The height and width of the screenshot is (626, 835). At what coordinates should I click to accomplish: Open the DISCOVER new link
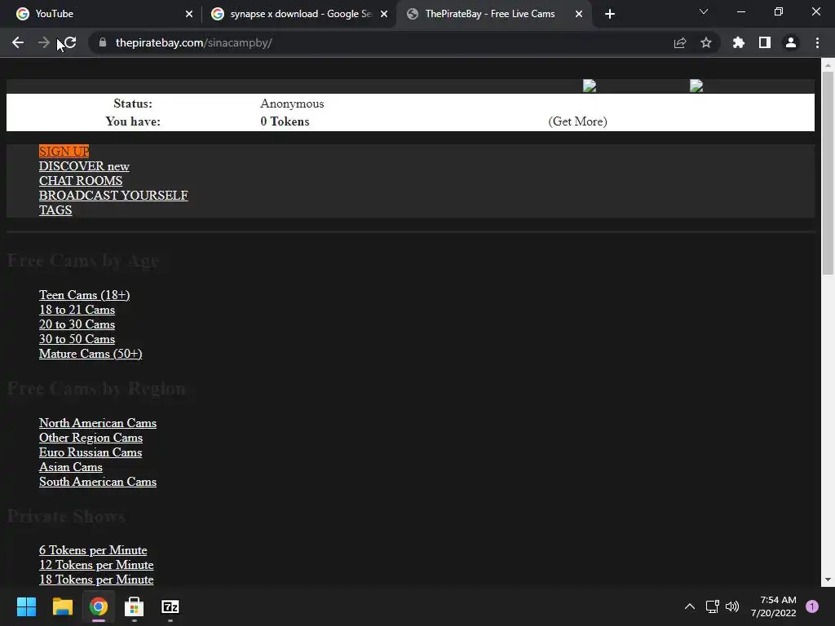click(x=84, y=166)
